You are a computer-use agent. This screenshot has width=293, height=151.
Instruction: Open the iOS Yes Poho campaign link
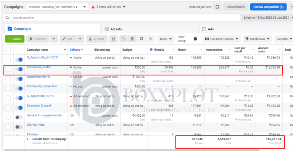[36, 125]
